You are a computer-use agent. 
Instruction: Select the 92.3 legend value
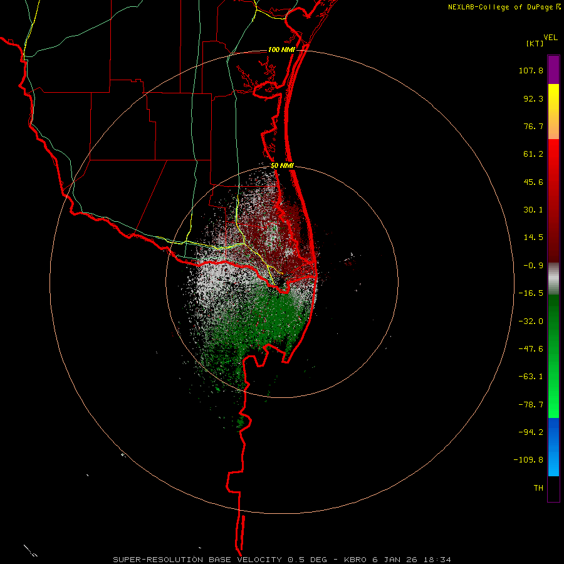point(533,98)
